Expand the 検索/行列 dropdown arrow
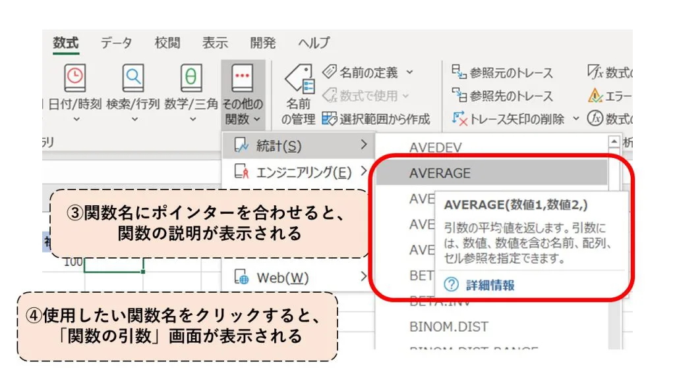Viewport: 675px width, 379px height. (x=134, y=119)
